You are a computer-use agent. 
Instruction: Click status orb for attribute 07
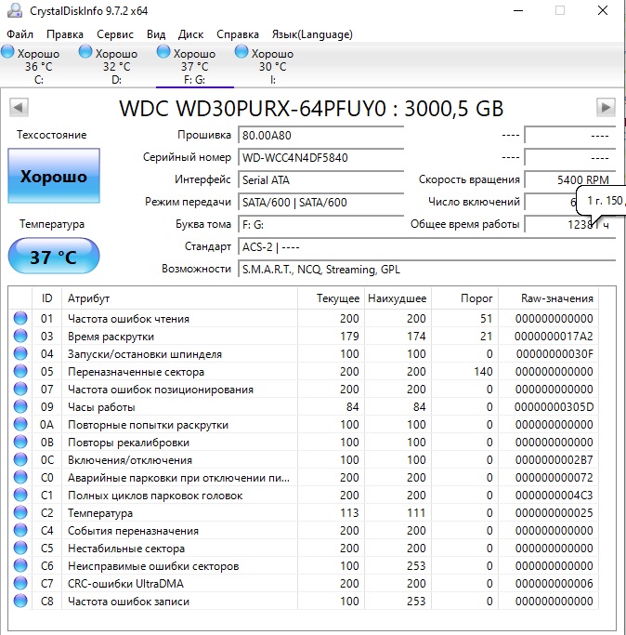(x=20, y=390)
